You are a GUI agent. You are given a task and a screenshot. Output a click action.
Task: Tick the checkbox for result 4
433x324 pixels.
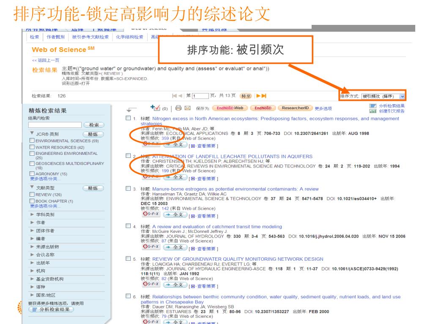pyautogui.click(x=128, y=226)
